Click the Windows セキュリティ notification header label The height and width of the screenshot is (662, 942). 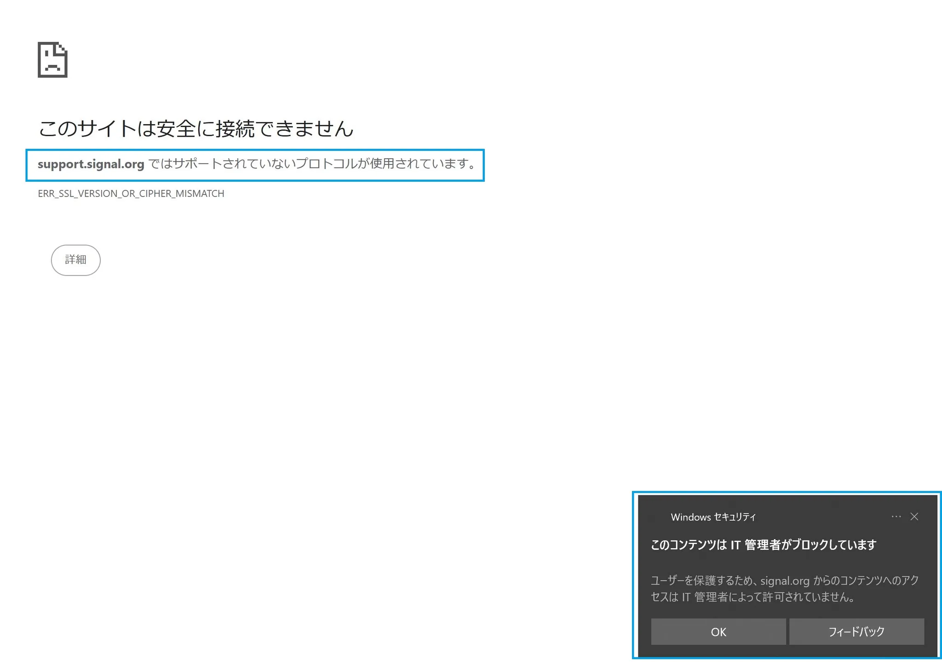[713, 517]
